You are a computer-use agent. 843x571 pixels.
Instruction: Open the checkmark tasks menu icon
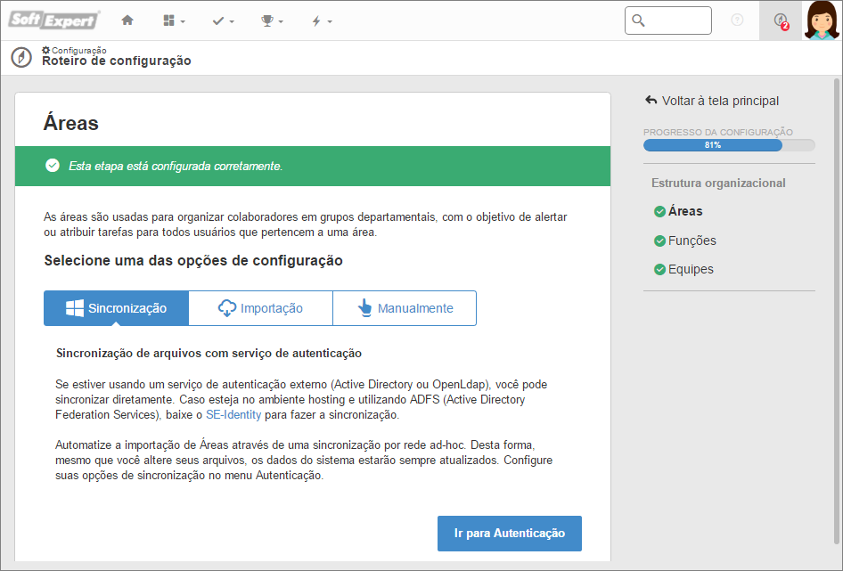coord(217,21)
